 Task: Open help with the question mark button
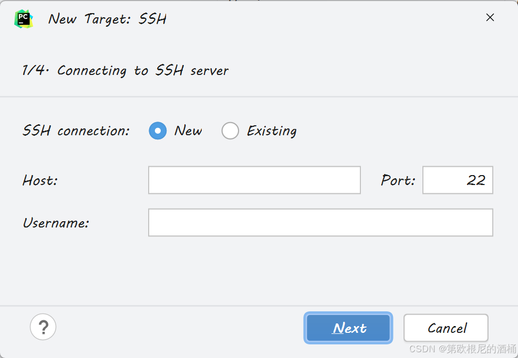[43, 327]
